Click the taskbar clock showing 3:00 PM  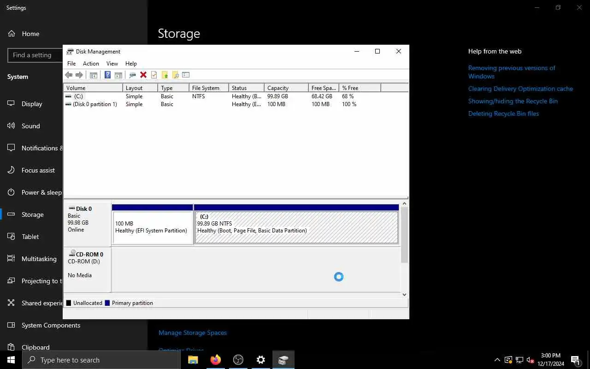pos(551,356)
